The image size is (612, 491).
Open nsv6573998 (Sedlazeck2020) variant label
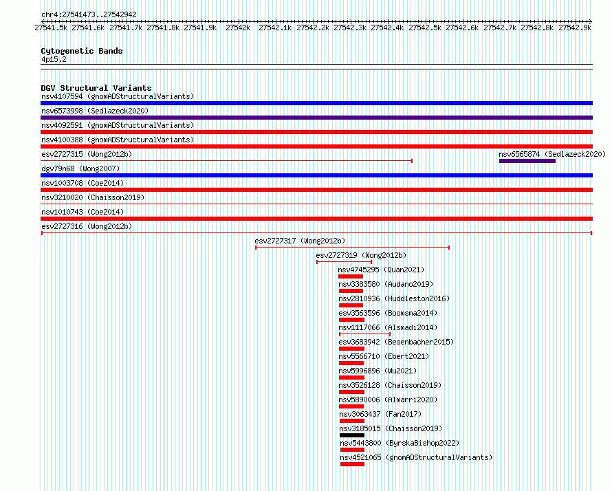tap(95, 111)
